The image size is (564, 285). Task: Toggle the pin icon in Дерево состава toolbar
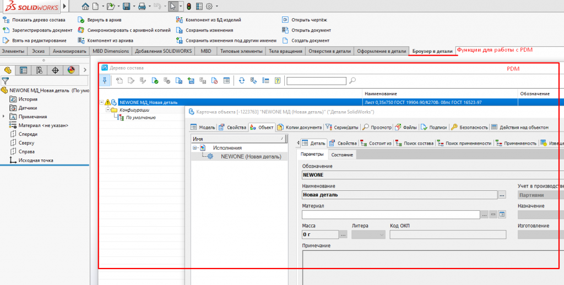coord(104,81)
